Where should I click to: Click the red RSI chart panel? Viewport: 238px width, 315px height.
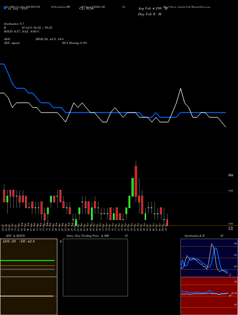[x=209, y=296]
